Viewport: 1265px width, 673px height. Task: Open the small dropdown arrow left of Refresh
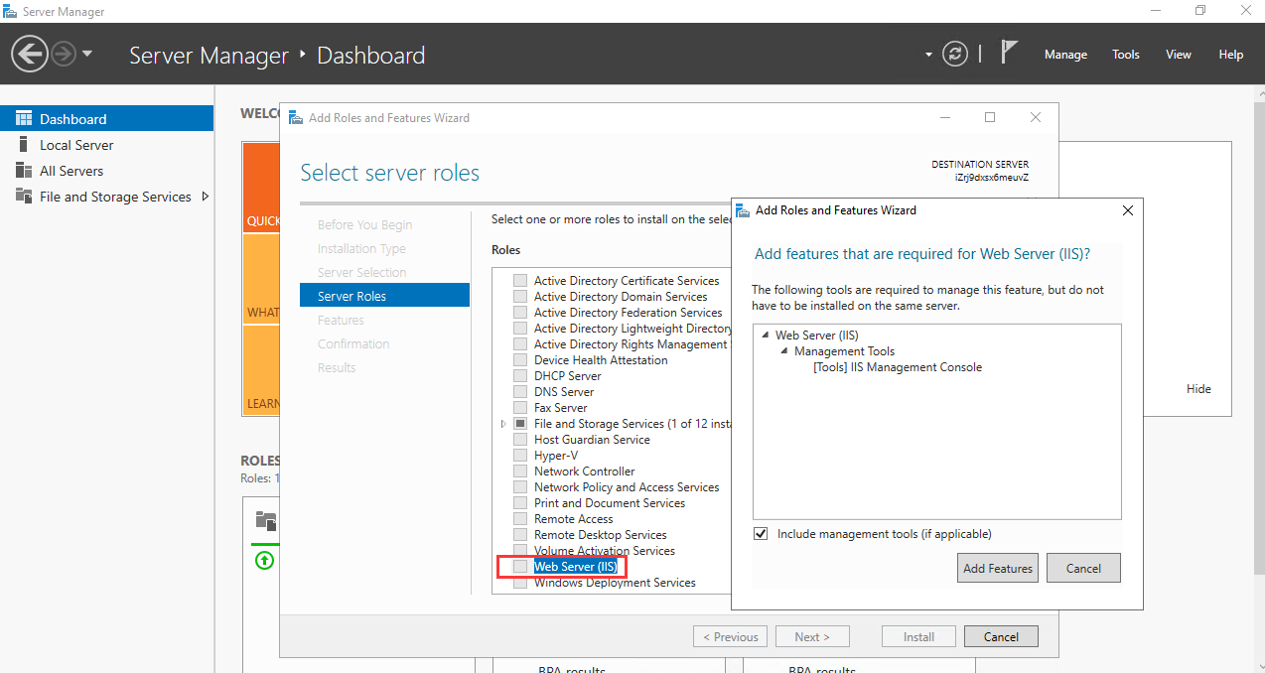click(x=929, y=55)
